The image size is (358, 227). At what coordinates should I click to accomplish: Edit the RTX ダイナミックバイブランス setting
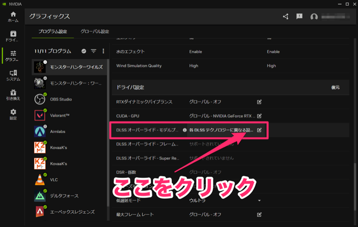tap(260, 102)
